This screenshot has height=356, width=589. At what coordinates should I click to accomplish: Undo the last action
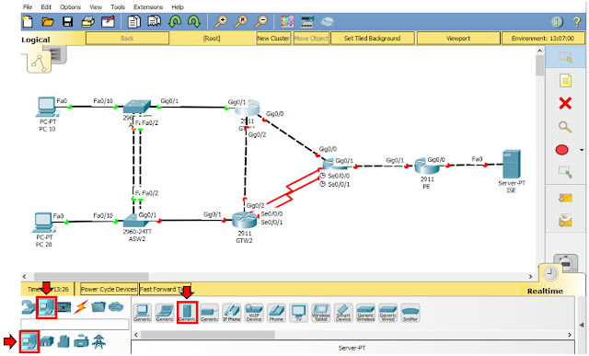coord(175,22)
